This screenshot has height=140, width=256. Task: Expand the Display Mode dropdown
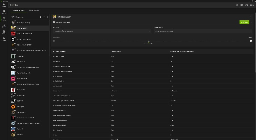pyautogui.click(x=202, y=31)
